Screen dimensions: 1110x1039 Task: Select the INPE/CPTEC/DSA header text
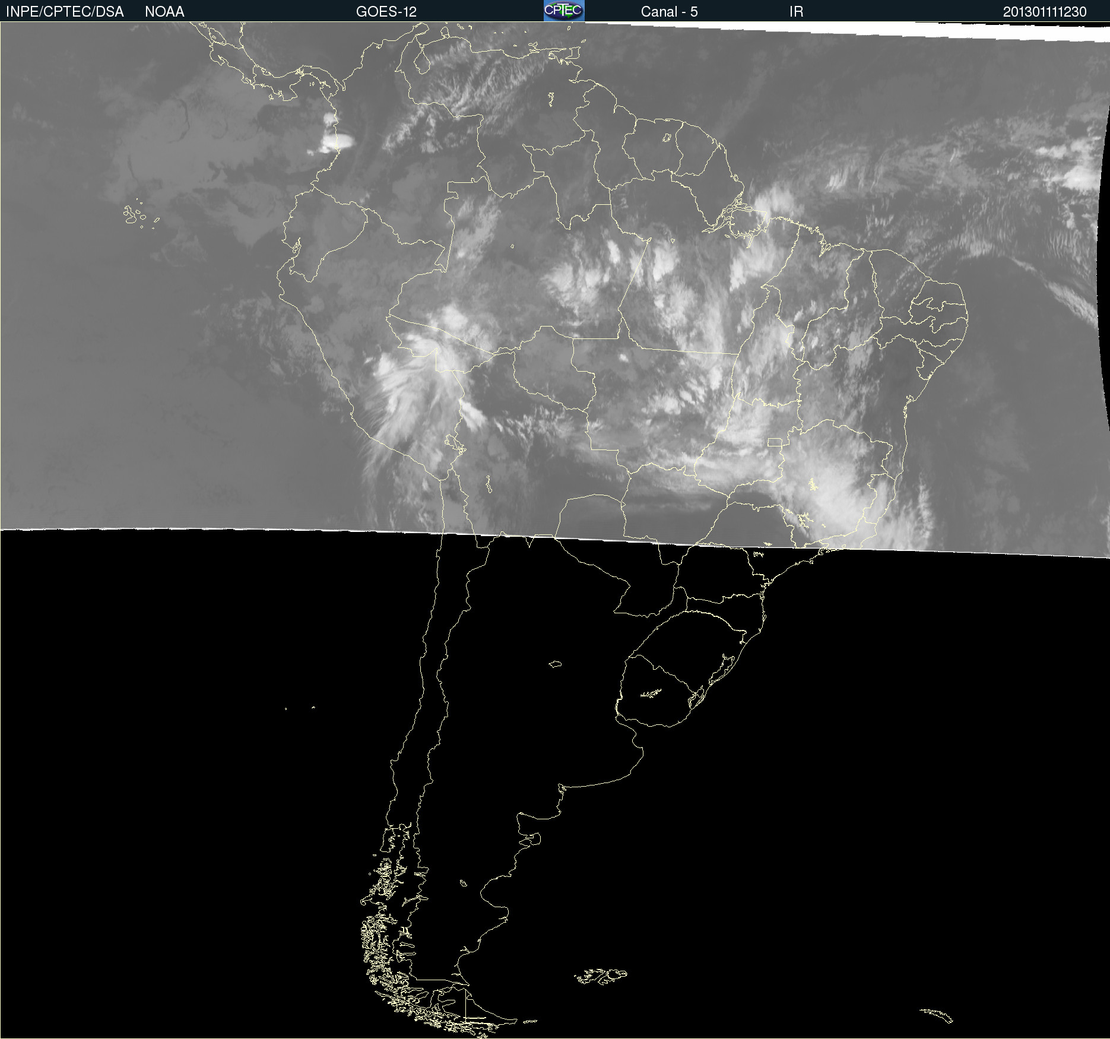65,12
